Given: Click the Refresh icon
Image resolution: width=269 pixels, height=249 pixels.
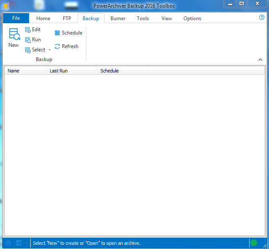Looking at the screenshot, I should [x=57, y=46].
